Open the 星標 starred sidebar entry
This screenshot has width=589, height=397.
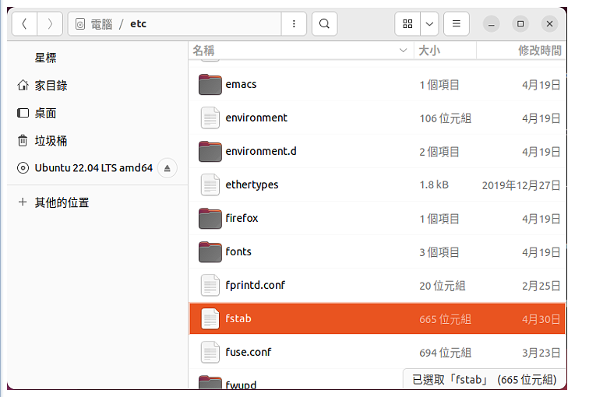[x=97, y=58]
